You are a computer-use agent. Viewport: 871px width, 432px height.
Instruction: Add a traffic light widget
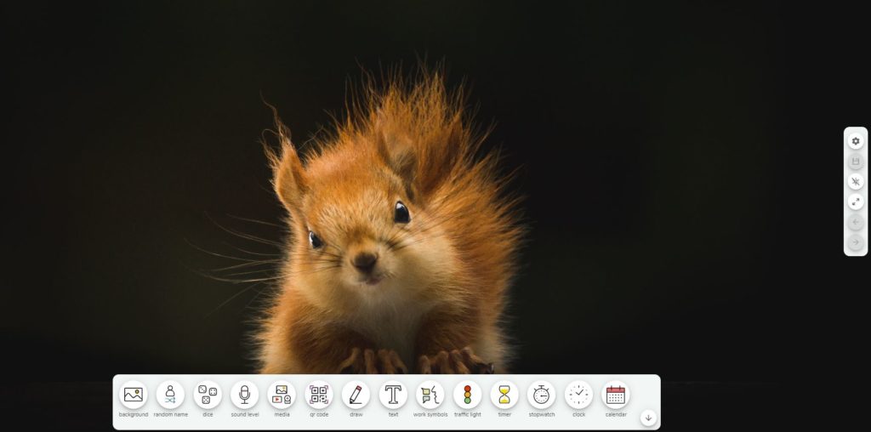467,395
